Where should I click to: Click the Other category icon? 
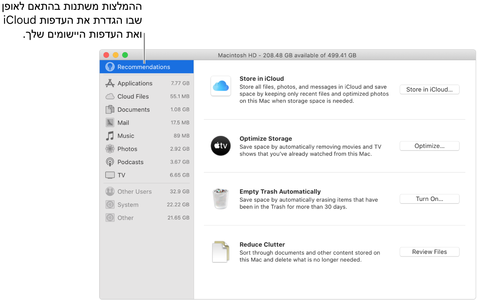(x=110, y=218)
